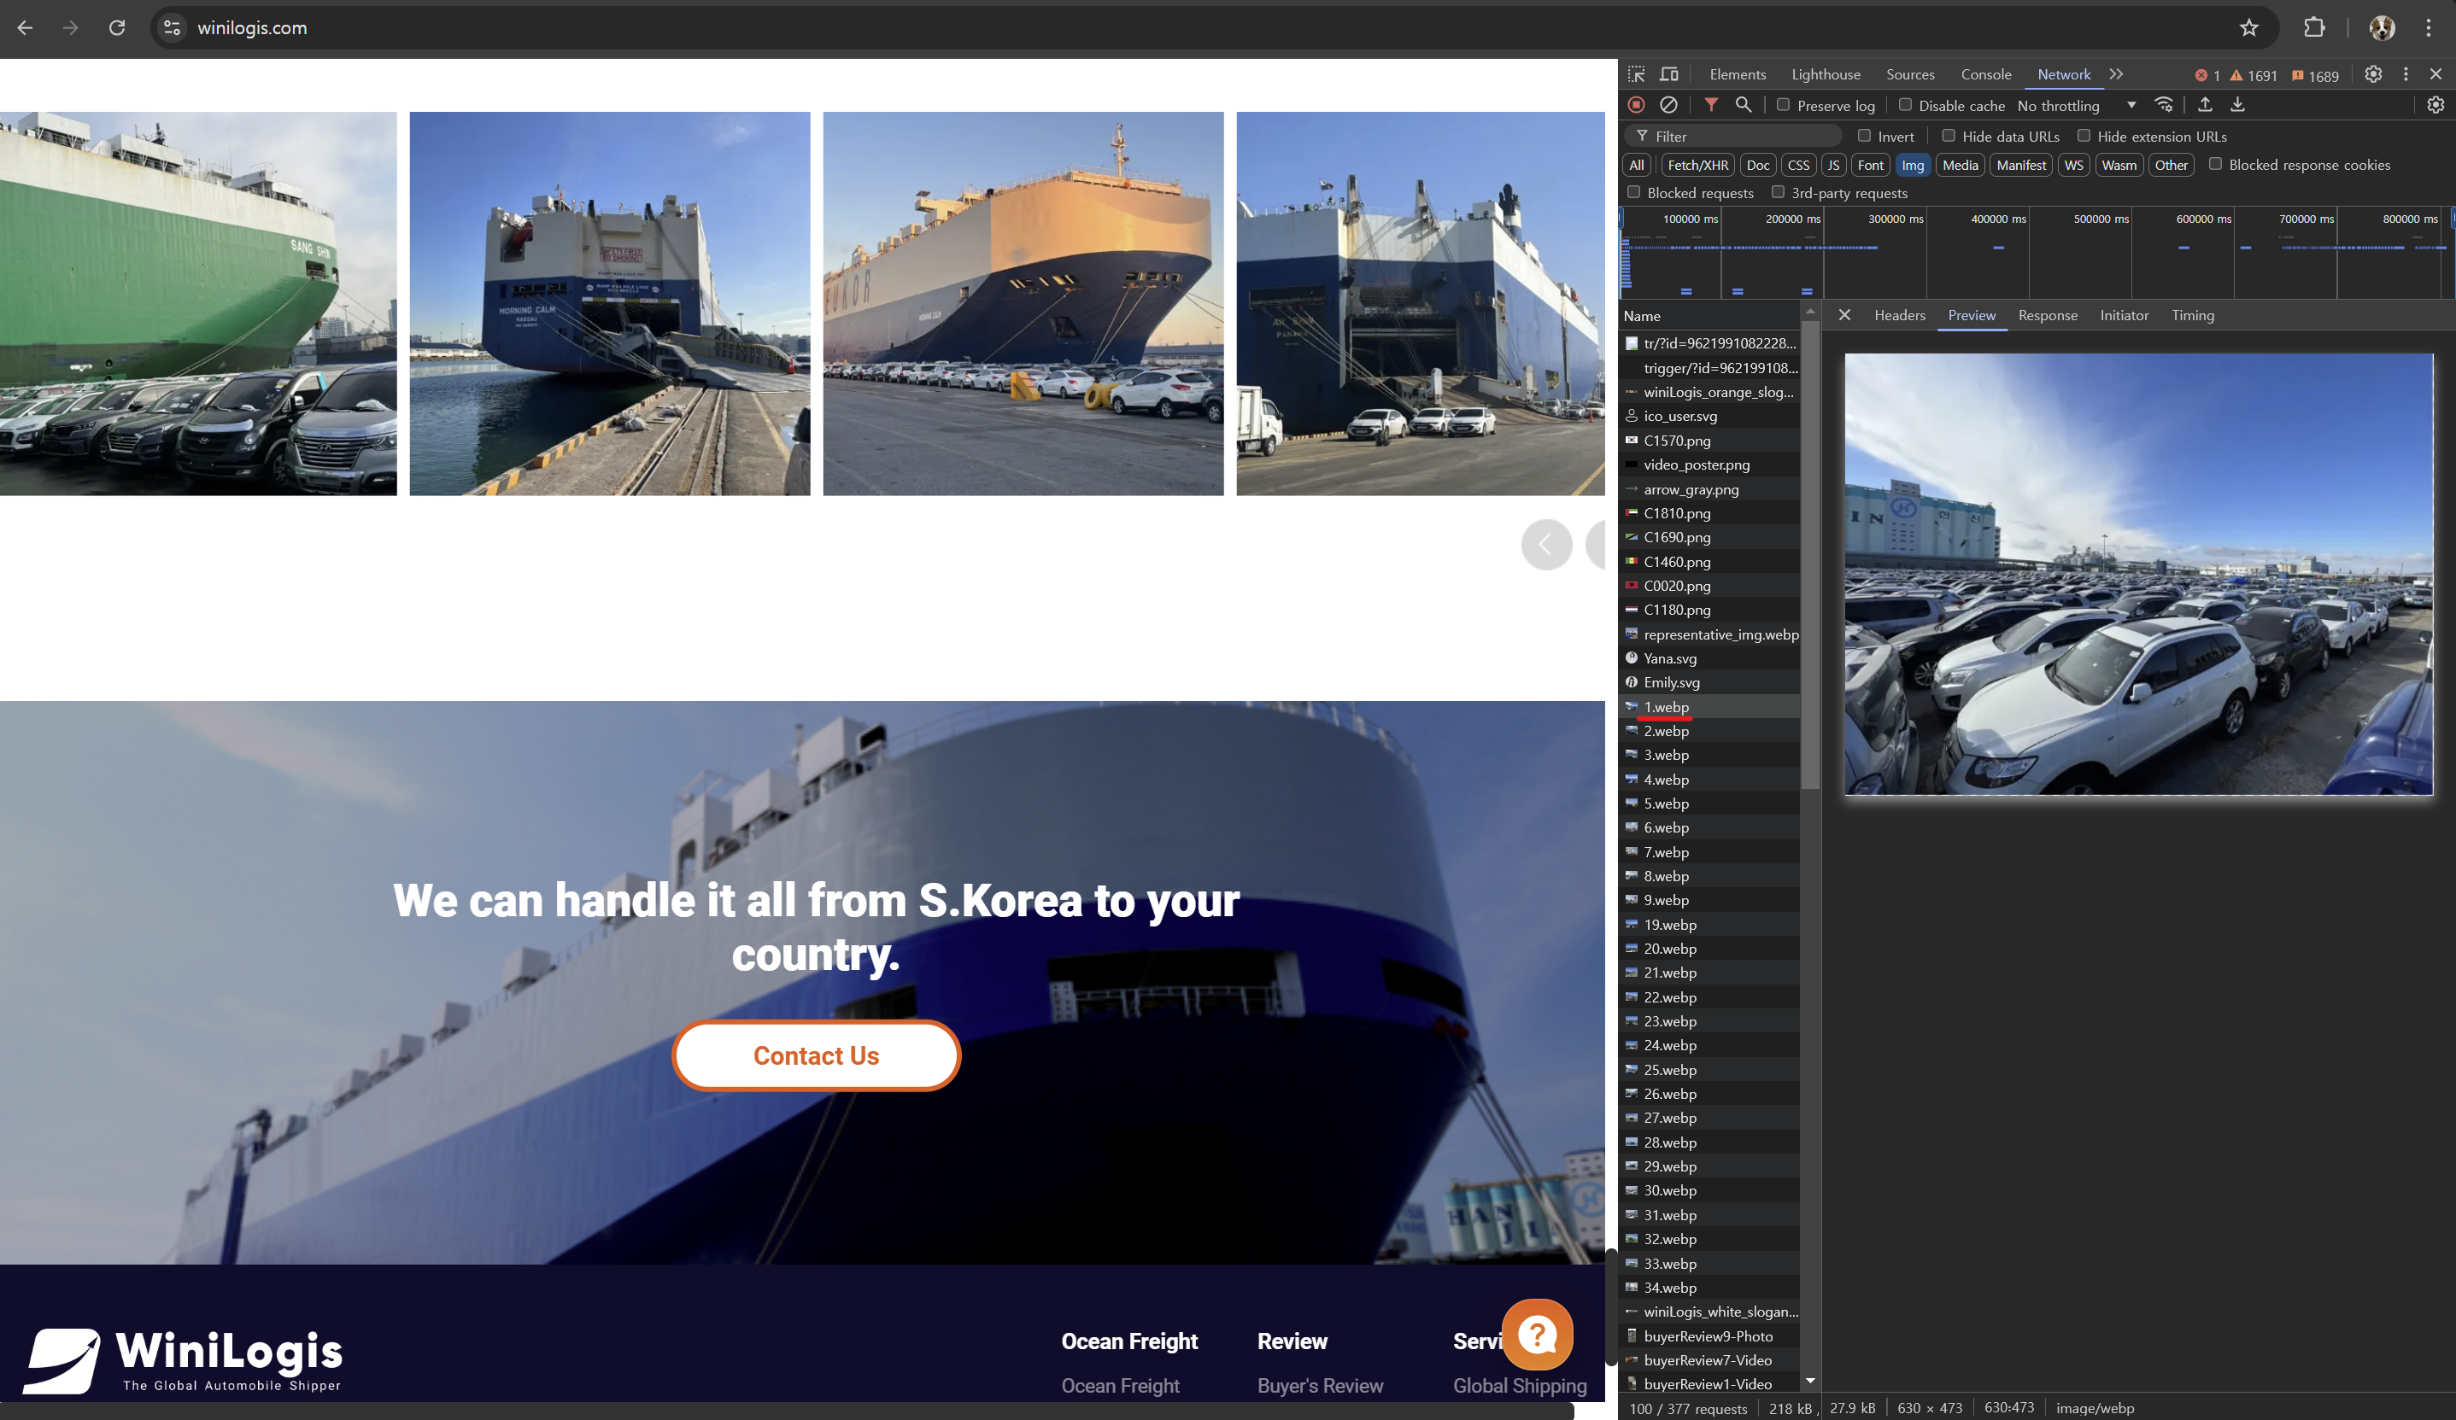
Task: Expand the more DevTools tabs chevron
Action: tap(2116, 75)
